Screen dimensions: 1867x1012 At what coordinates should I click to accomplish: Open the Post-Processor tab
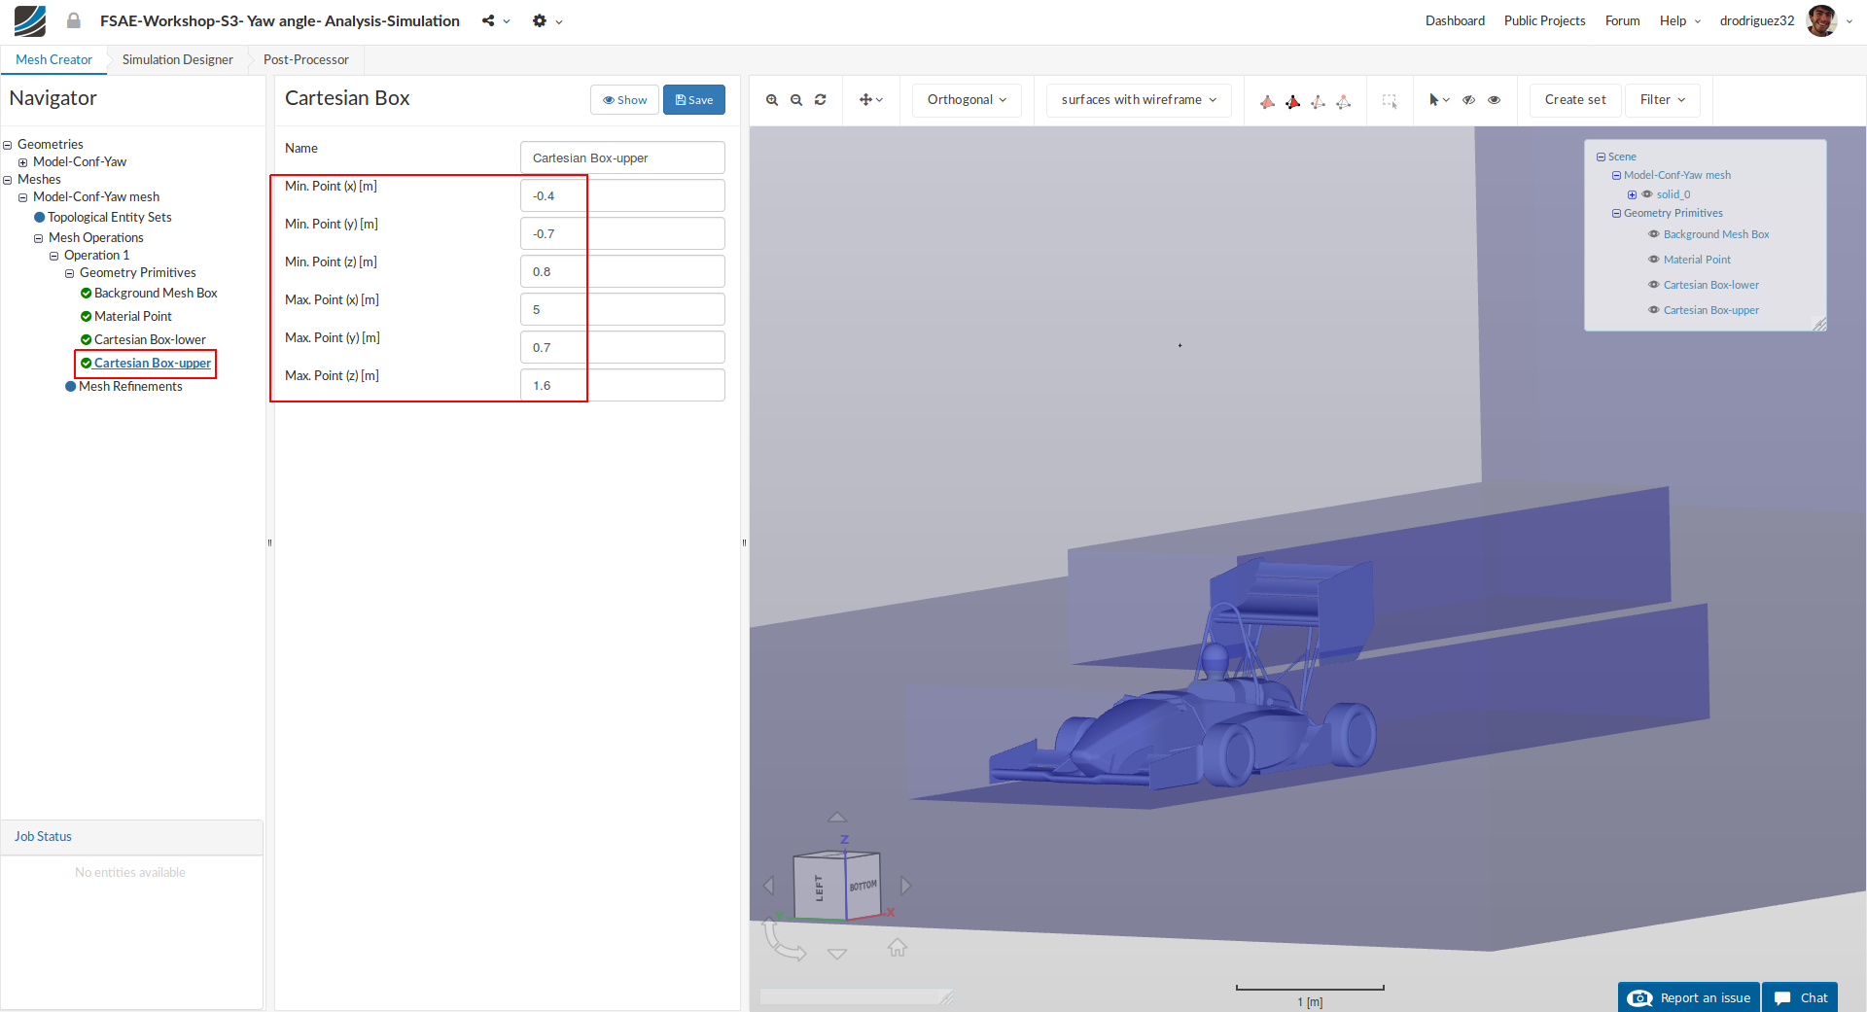coord(305,59)
